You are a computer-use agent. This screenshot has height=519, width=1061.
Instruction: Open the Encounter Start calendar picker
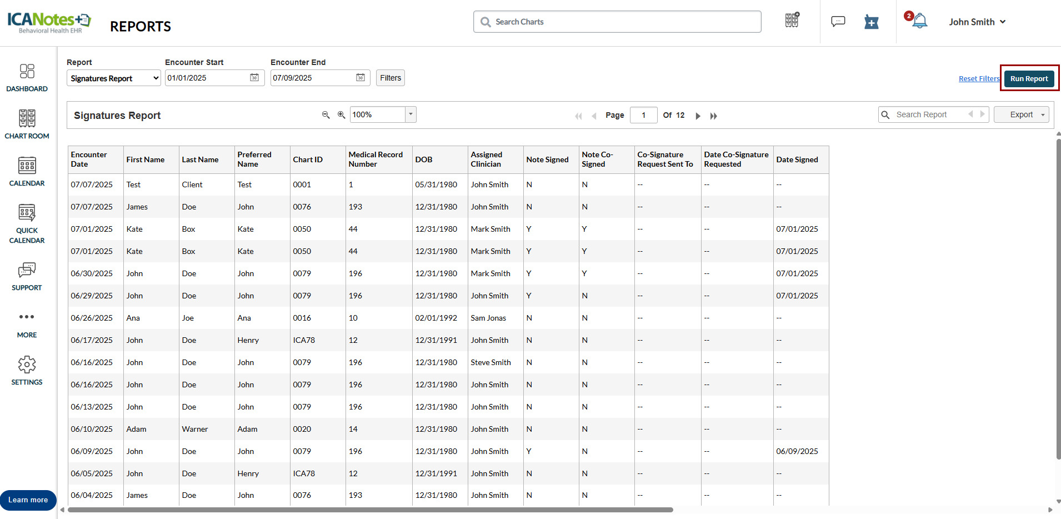point(254,78)
